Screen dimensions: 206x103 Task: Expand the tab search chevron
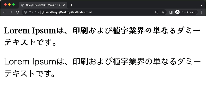[201, 5]
